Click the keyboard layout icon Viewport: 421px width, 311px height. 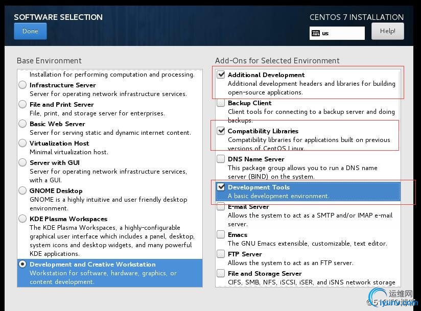[316, 33]
